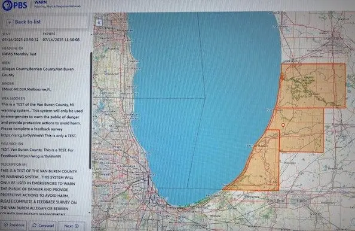Image resolution: width=355 pixels, height=231 pixels.
Task: Click the circle arrow icon on the Next button
Action: point(76,226)
